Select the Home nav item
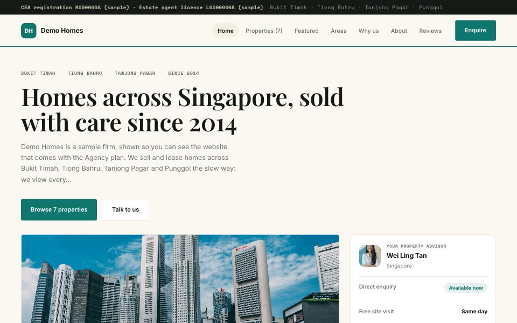Image resolution: width=517 pixels, height=323 pixels. [226, 31]
